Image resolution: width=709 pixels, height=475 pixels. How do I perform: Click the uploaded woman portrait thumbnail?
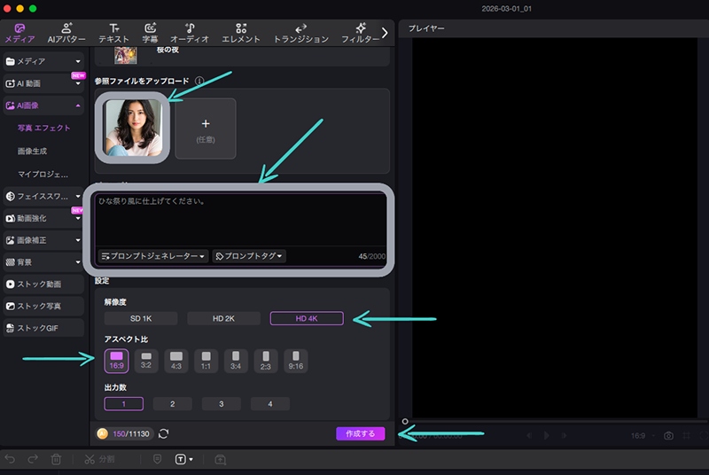[x=132, y=128]
